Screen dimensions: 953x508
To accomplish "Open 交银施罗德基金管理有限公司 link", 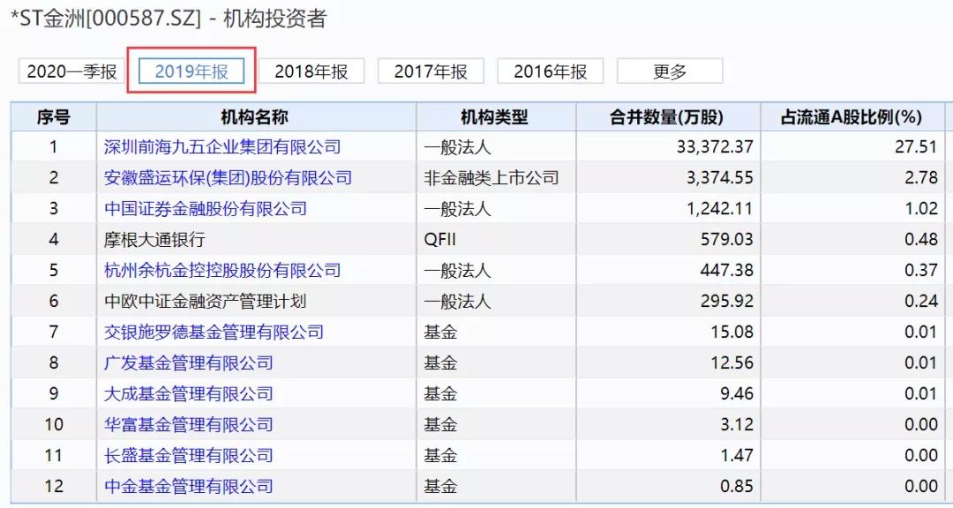I will pos(214,332).
